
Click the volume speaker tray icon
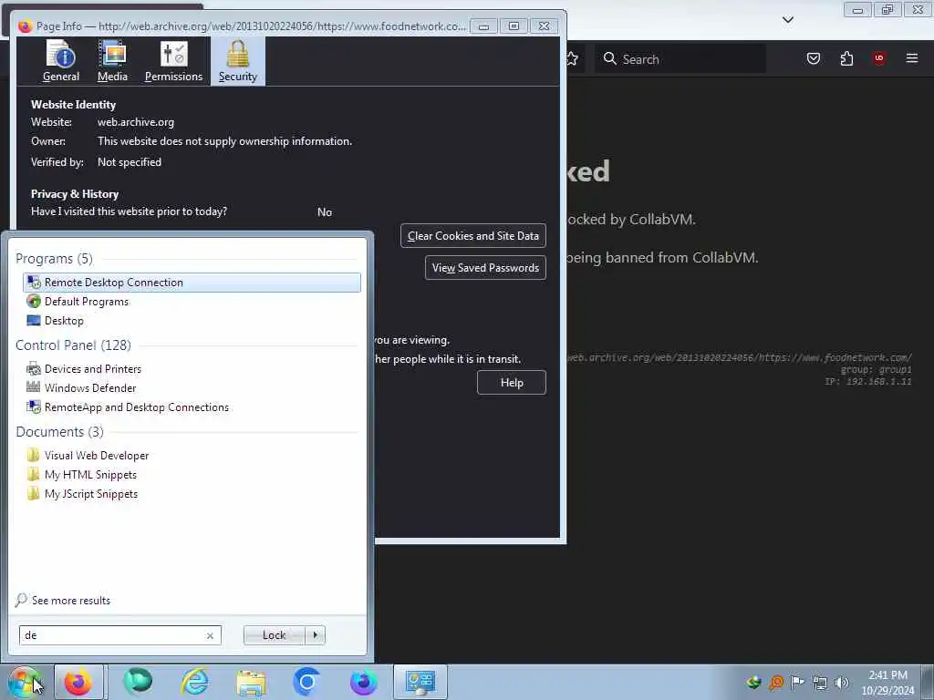(842, 682)
